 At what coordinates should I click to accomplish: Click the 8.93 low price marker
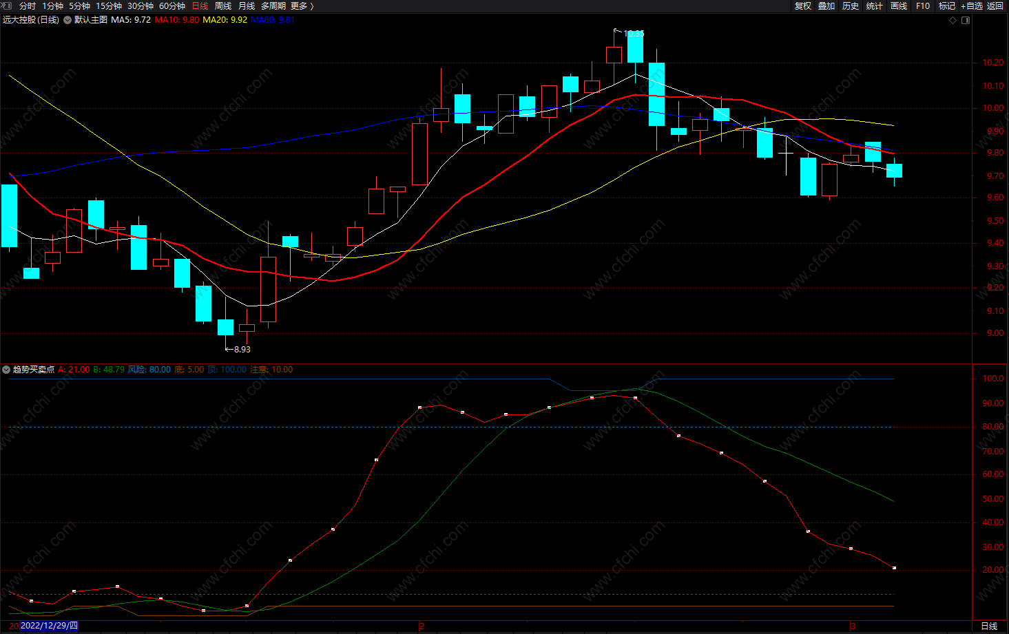242,349
